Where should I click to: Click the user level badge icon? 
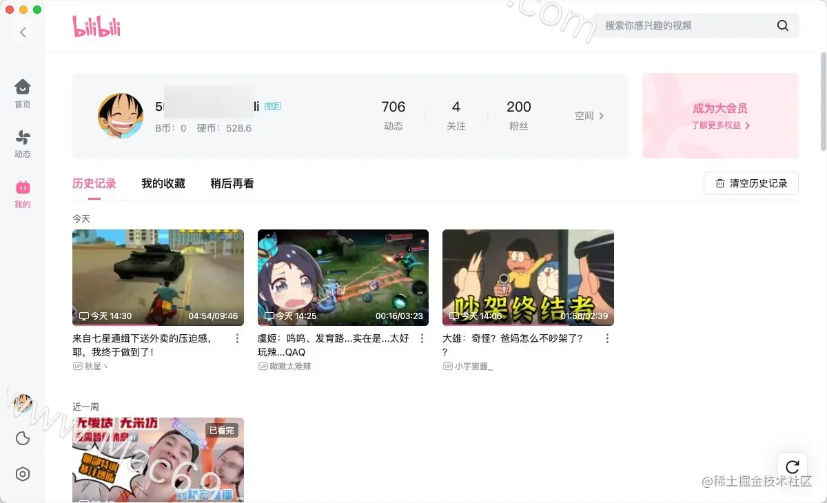pos(273,107)
